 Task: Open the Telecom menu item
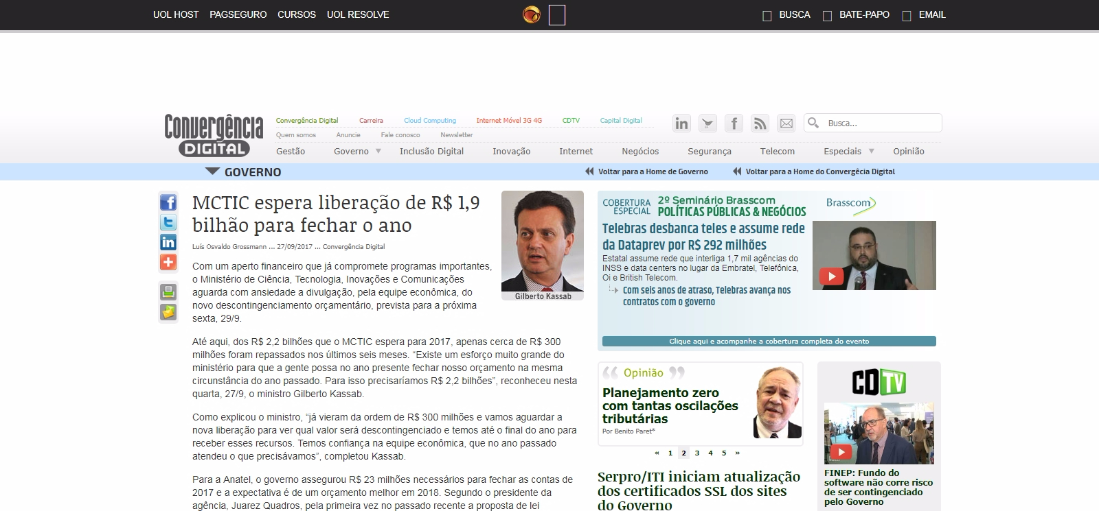coord(778,151)
